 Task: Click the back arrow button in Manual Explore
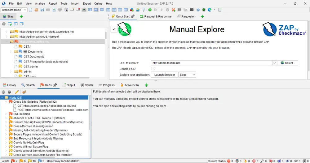[114, 29]
